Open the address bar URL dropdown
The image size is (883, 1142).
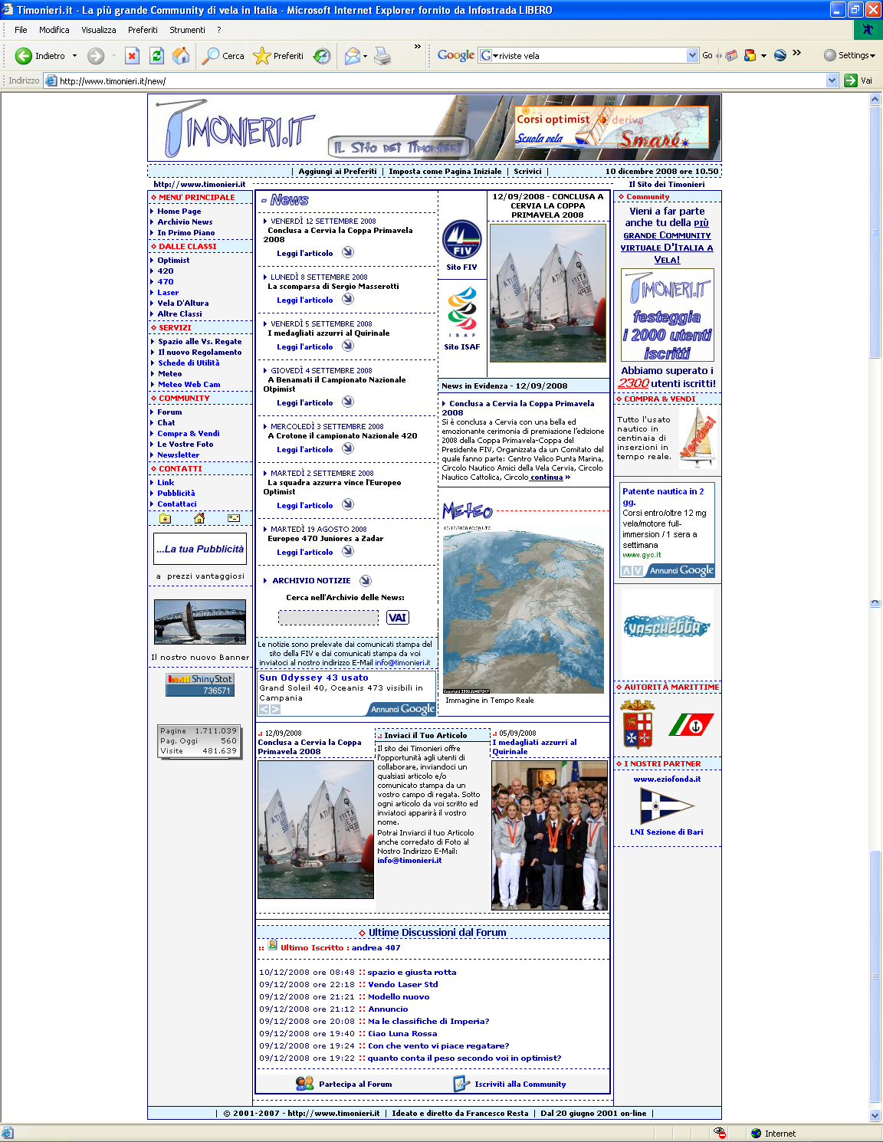click(x=832, y=80)
